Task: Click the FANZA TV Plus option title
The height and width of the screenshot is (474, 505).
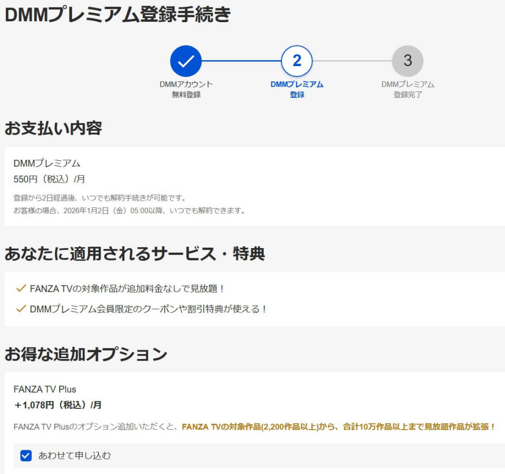Action: (x=45, y=389)
